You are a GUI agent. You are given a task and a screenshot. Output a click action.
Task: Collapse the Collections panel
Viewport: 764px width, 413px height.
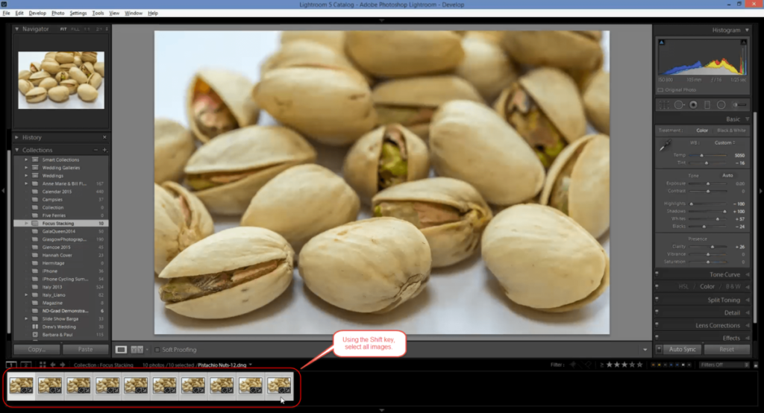[17, 150]
